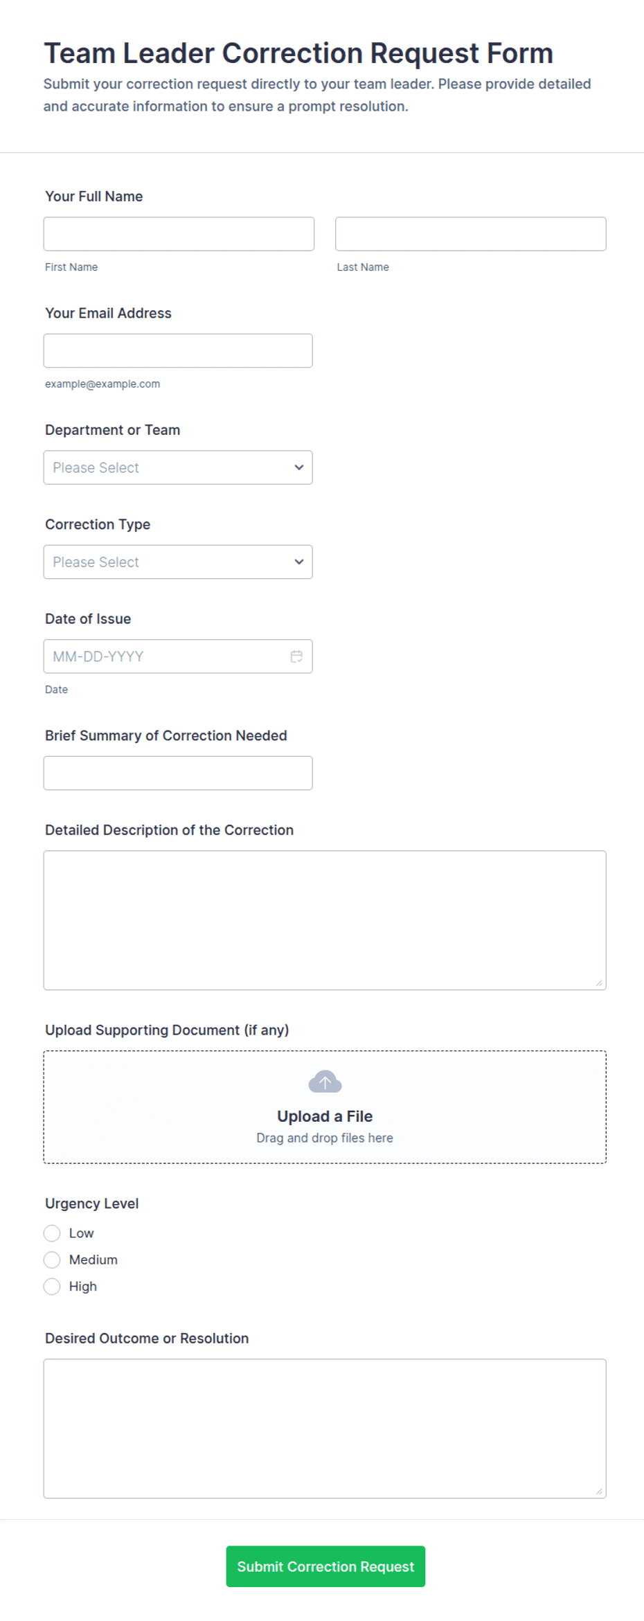
Task: Focus the First Name field
Action: coord(179,234)
